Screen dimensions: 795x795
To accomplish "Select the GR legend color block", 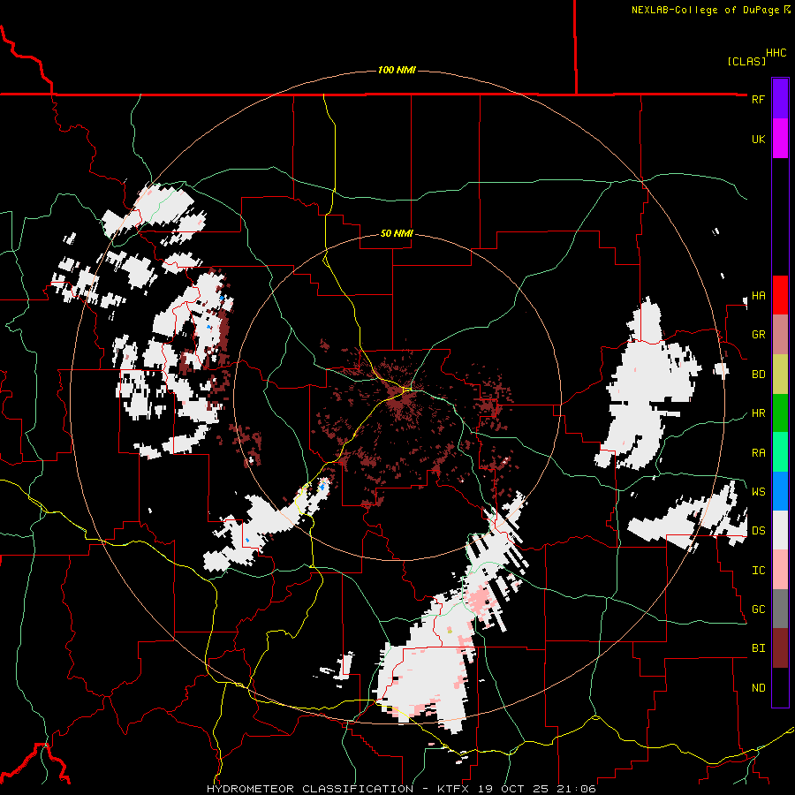I will point(780,335).
